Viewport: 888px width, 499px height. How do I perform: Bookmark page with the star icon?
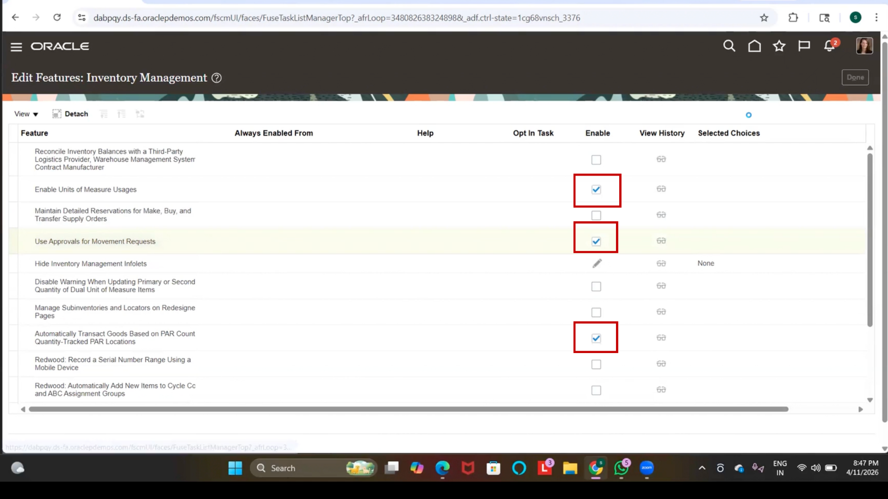pos(764,18)
